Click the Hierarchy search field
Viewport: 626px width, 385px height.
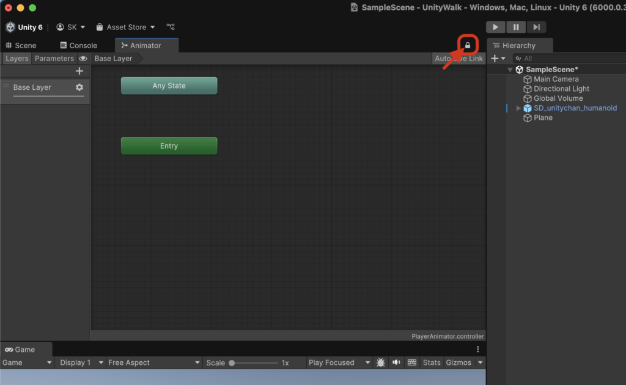tap(570, 58)
